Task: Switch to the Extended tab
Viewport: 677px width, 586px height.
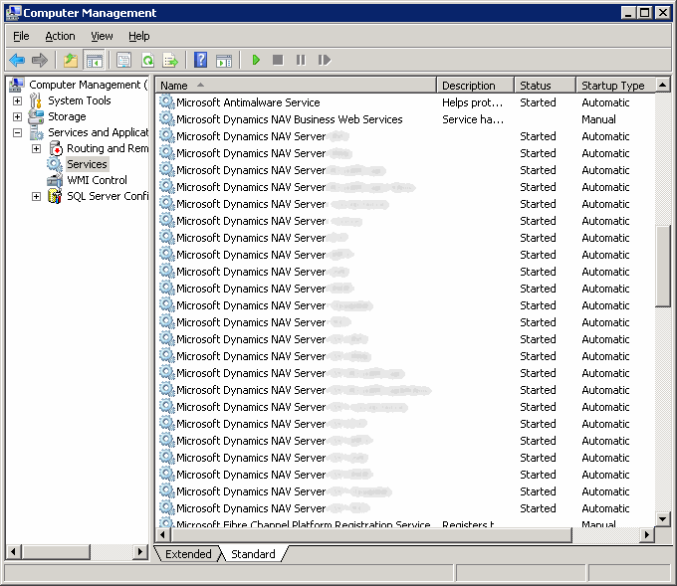Action: (188, 554)
